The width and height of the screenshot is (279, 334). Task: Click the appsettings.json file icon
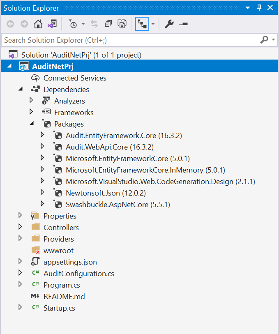tap(35, 261)
